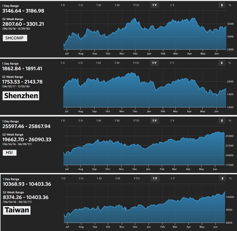Click Shenzhen 52 week range 1753.53 - 2143.78
Image resolution: width=237 pixels, height=231 pixels.
[22, 82]
